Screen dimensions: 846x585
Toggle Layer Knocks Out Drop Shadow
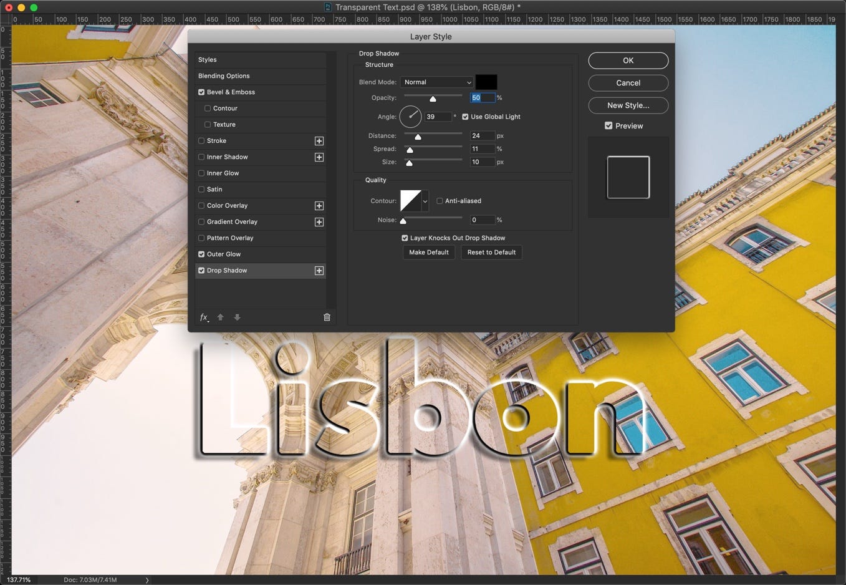pyautogui.click(x=405, y=238)
